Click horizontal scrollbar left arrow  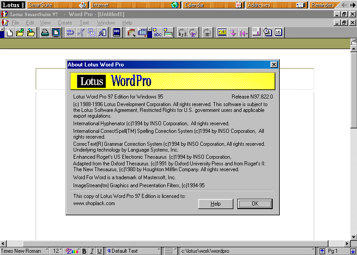coord(3,243)
